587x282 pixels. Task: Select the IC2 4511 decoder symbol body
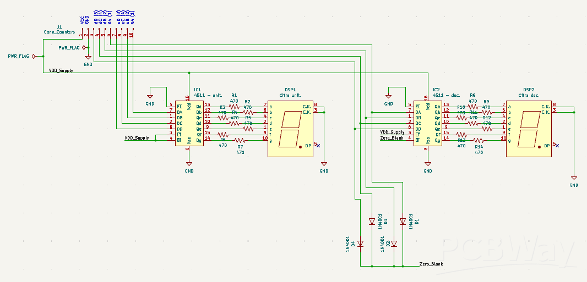pos(427,123)
